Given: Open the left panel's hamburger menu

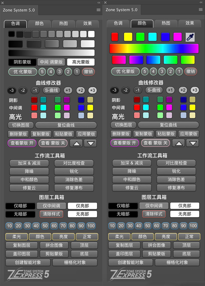Looking at the screenshot, I should 98,10.
